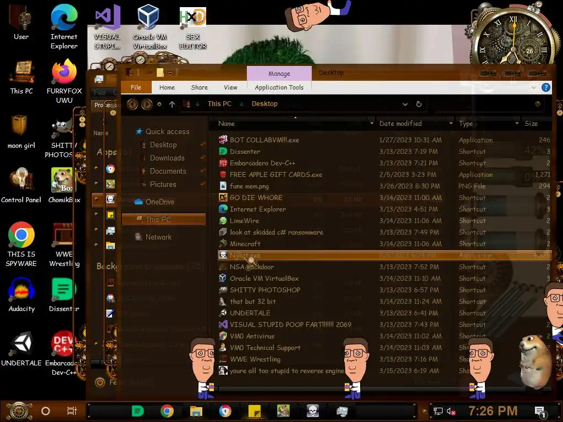The width and height of the screenshot is (563, 422).
Task: Open Name column filter dropdown
Action: 372,124
